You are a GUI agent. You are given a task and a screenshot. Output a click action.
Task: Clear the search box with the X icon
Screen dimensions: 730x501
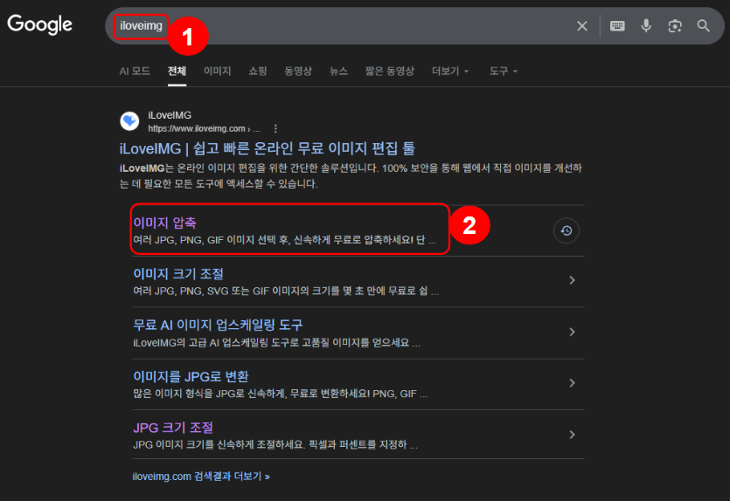(x=582, y=26)
